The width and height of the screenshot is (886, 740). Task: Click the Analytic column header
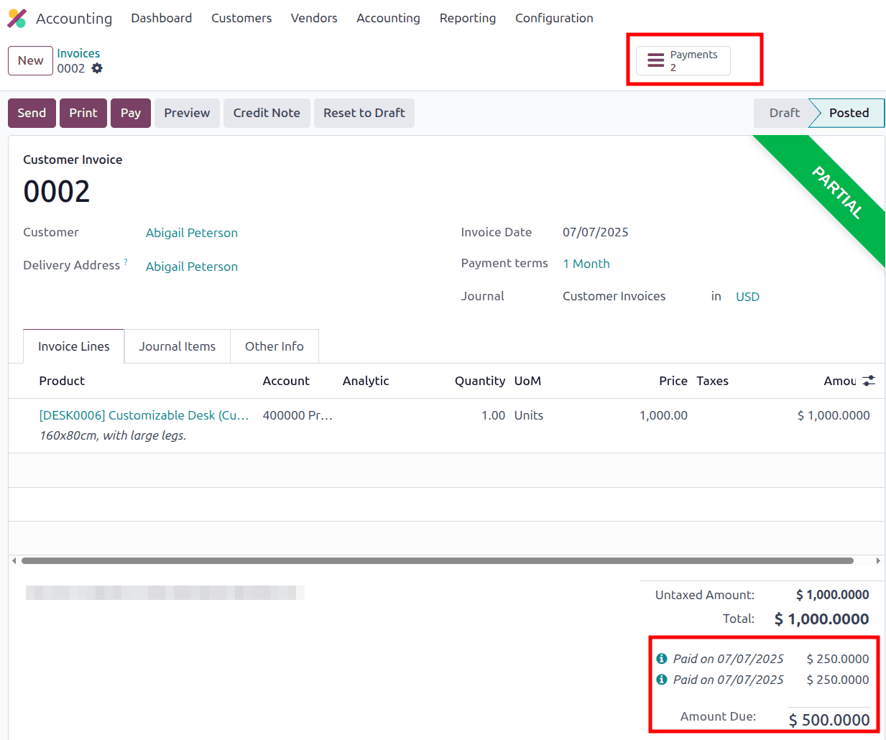(366, 381)
